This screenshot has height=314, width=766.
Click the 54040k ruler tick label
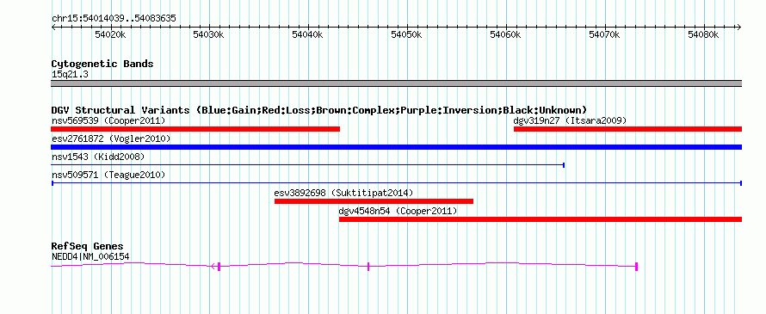(x=308, y=34)
